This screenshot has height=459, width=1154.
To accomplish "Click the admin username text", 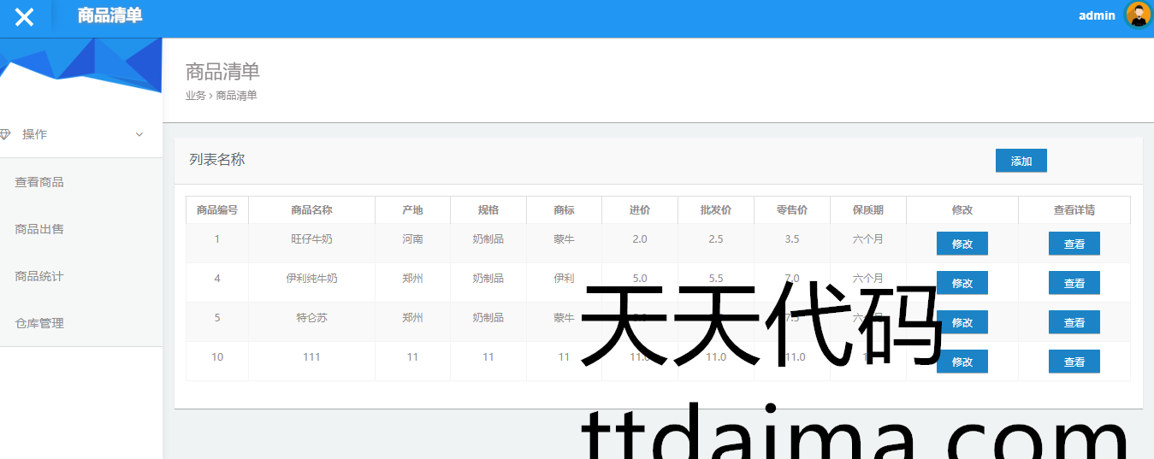I will (x=1097, y=15).
